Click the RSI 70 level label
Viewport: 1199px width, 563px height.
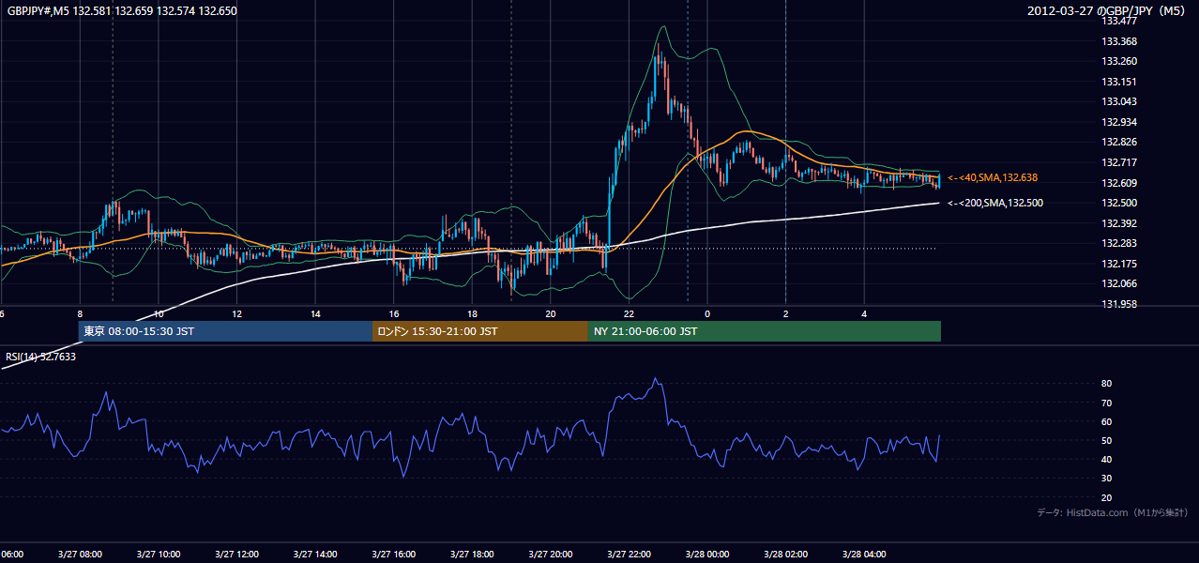coord(1107,403)
